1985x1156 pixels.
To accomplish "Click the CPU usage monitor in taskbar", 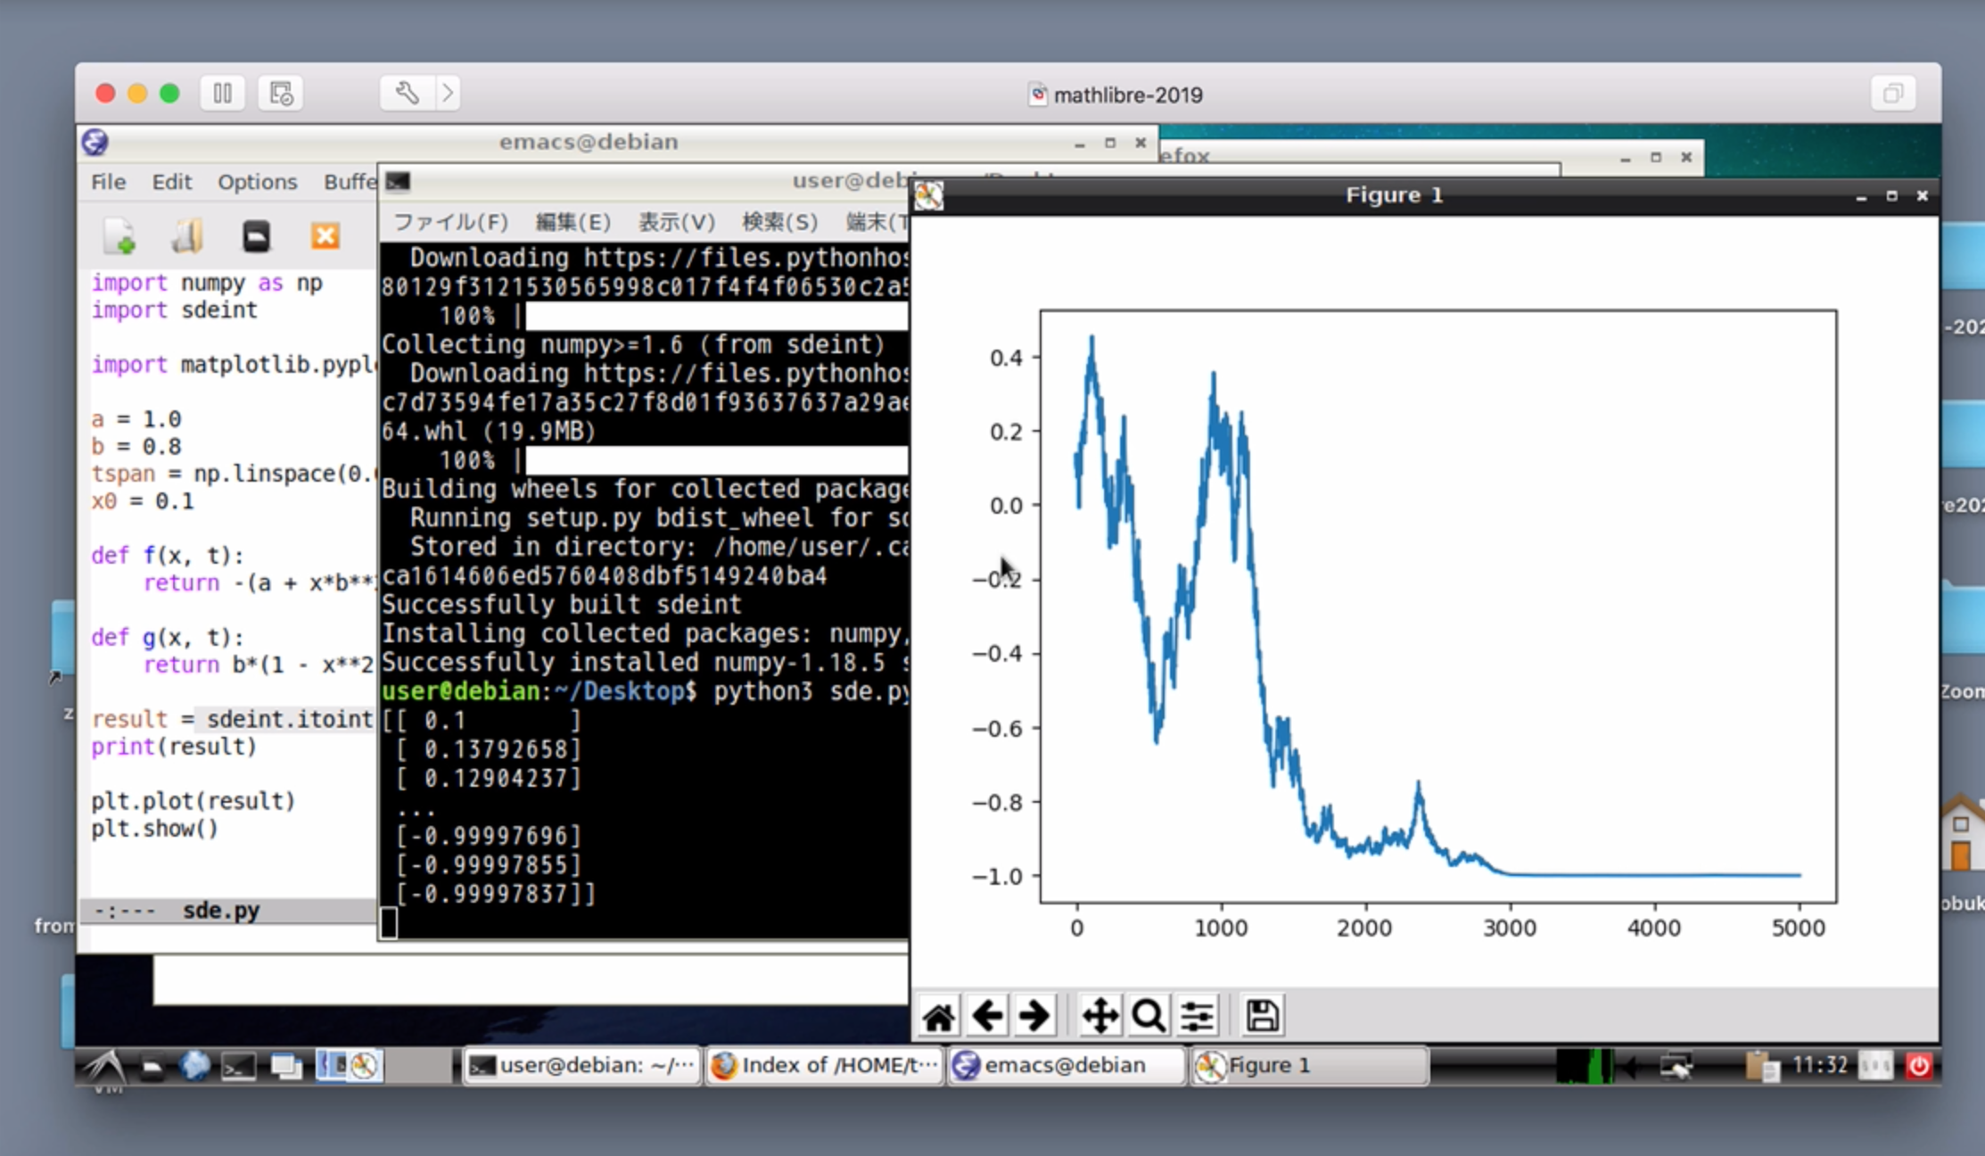I will (1585, 1066).
